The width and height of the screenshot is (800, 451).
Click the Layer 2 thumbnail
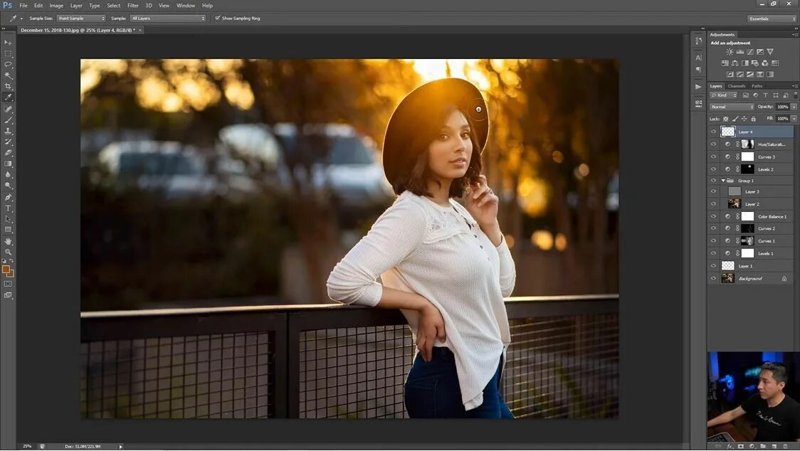(735, 203)
